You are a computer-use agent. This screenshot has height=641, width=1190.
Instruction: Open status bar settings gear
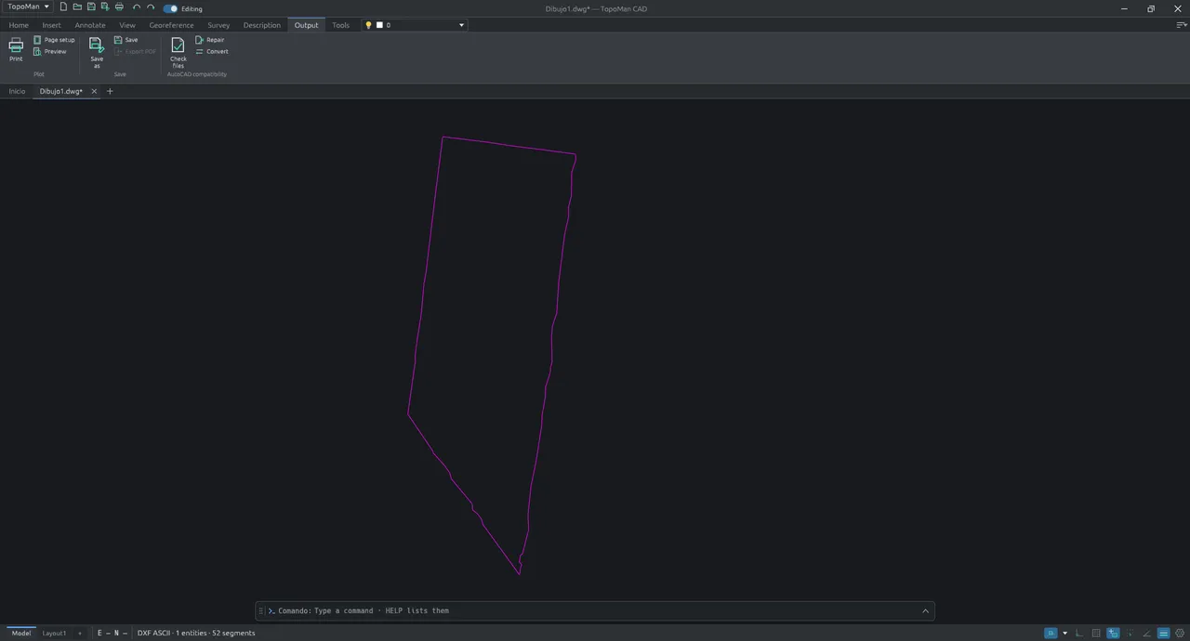point(1180,633)
